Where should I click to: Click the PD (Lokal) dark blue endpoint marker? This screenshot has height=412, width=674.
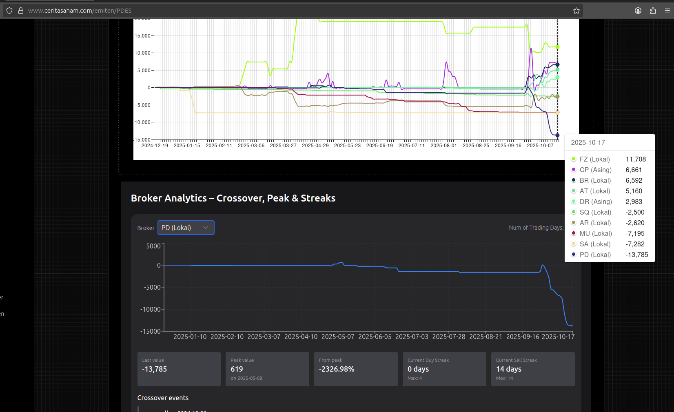557,135
